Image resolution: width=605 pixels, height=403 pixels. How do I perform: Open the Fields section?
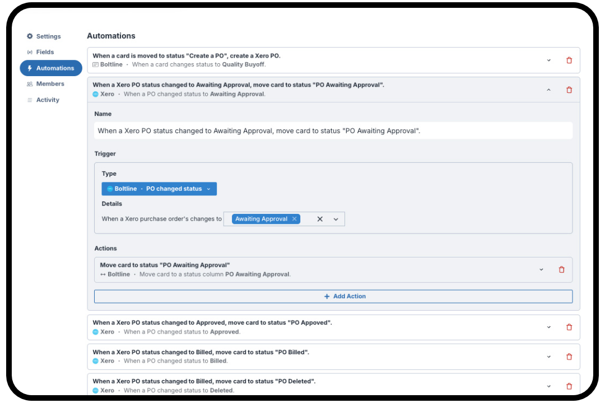coord(40,52)
